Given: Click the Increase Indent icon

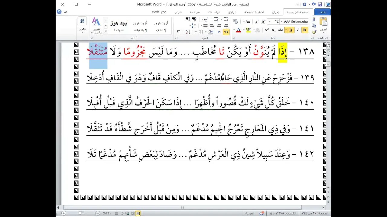Looking at the screenshot, I should 188,19.
